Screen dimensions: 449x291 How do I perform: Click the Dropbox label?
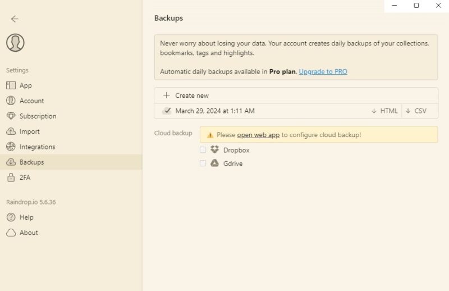coord(236,150)
